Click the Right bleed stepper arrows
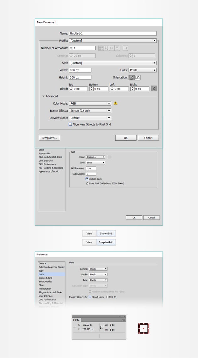The image size is (198, 358). click(x=132, y=89)
